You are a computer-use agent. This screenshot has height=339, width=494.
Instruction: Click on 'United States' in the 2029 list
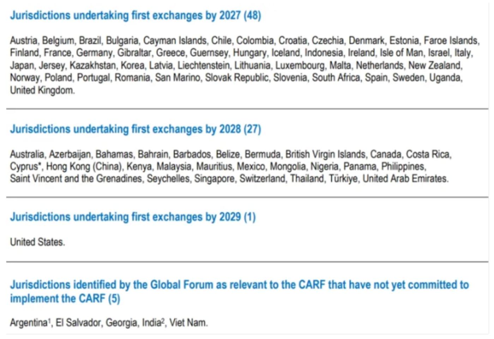coord(37,242)
